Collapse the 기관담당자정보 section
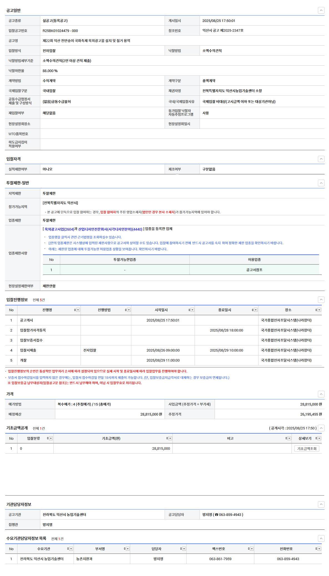The height and width of the screenshot is (576, 329). (321, 504)
